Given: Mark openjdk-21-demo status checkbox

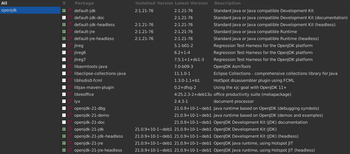Looking at the screenshot, I should pyautogui.click(x=64, y=115).
